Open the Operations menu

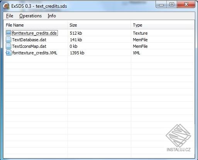click(x=30, y=16)
